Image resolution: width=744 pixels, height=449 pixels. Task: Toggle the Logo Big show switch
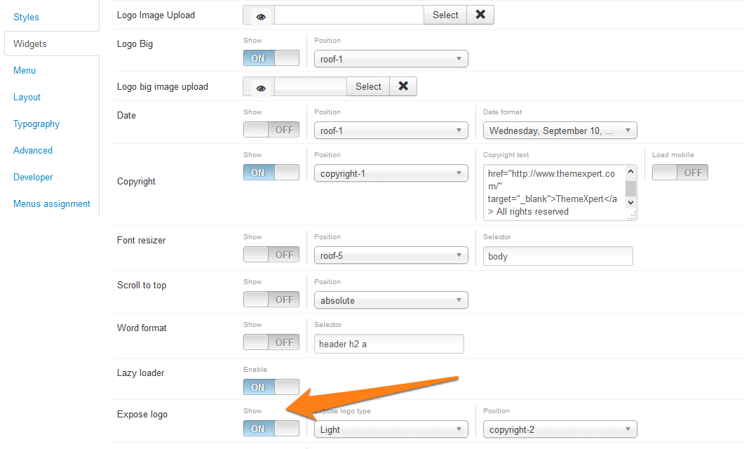point(271,59)
